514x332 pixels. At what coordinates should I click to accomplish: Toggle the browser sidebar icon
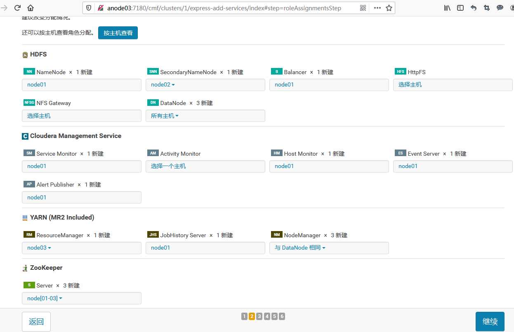click(x=460, y=8)
